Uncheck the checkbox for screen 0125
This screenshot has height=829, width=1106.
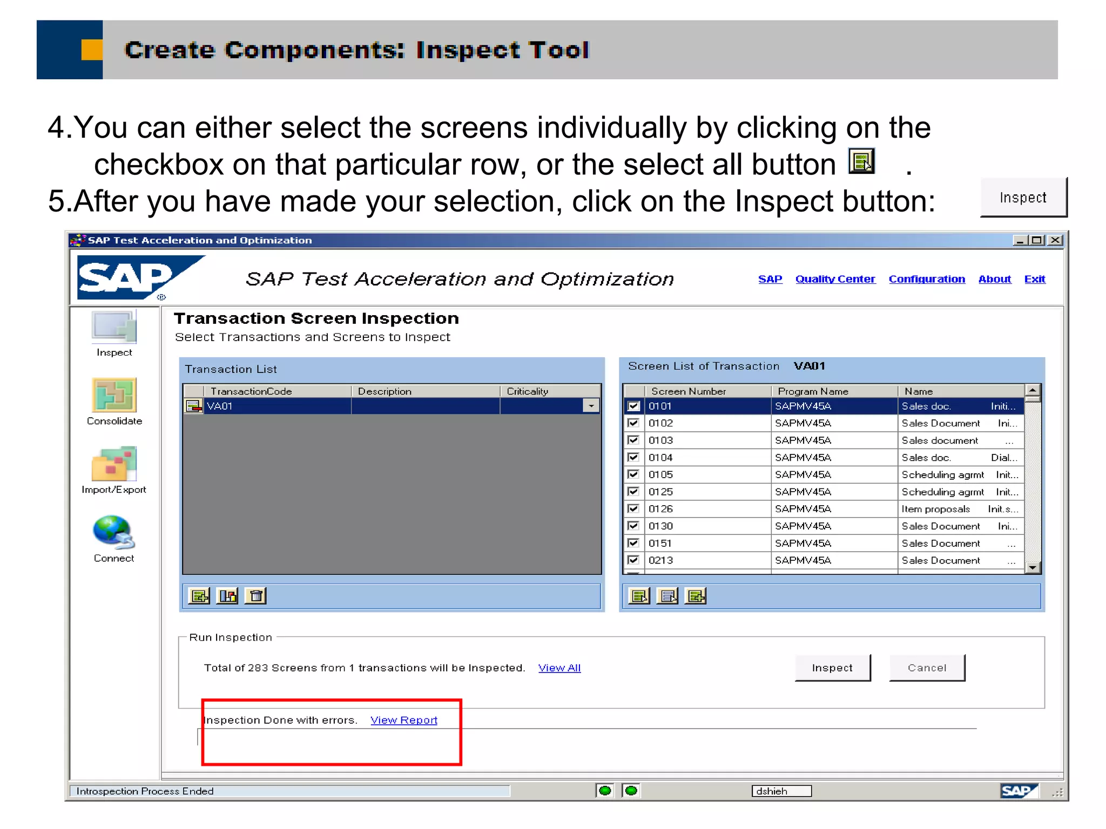tap(633, 492)
